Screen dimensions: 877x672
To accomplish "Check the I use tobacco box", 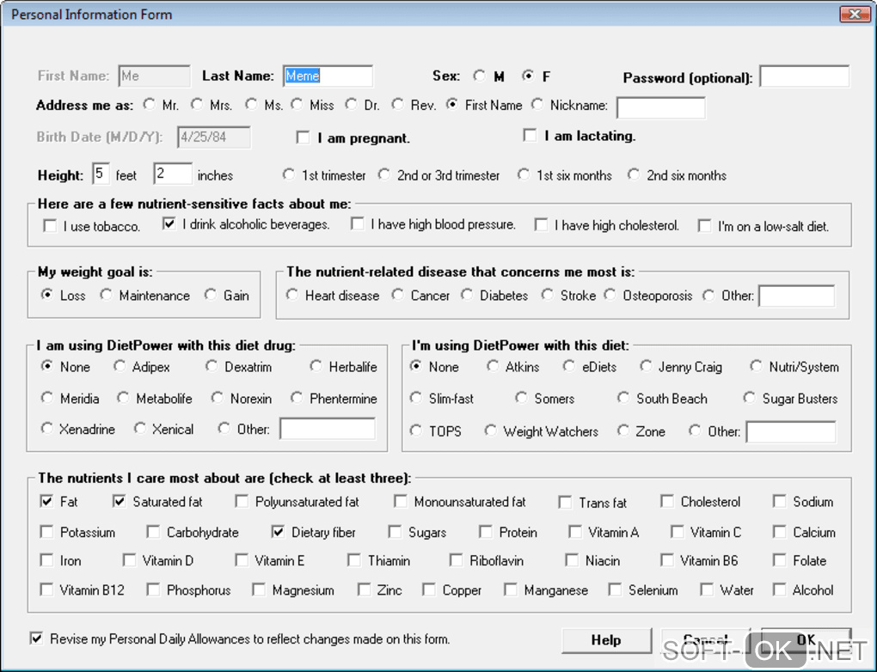I will [50, 226].
